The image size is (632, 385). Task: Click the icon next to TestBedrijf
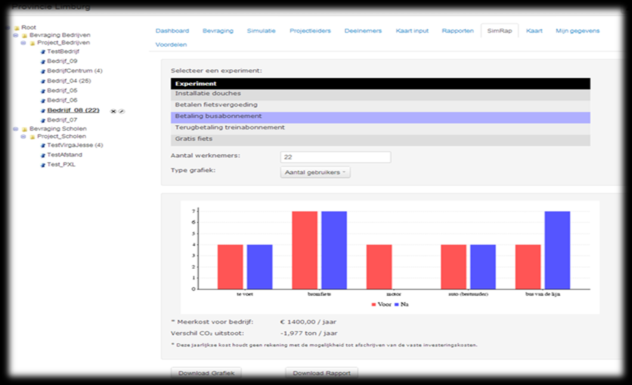(x=43, y=52)
